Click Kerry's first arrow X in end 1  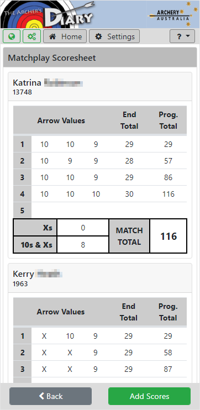coord(44,336)
